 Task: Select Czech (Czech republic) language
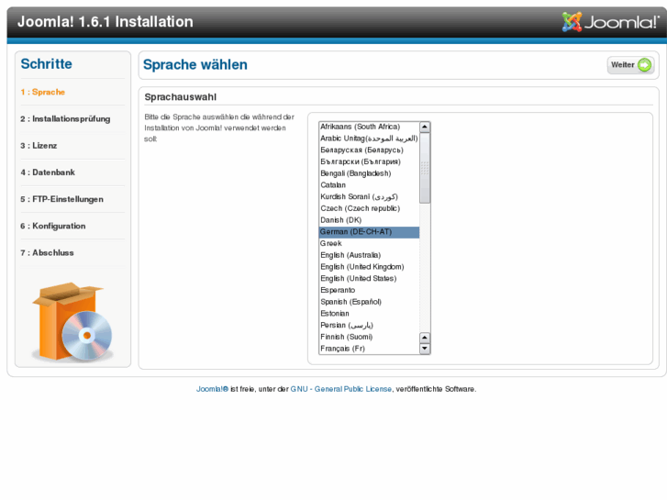[369, 208]
